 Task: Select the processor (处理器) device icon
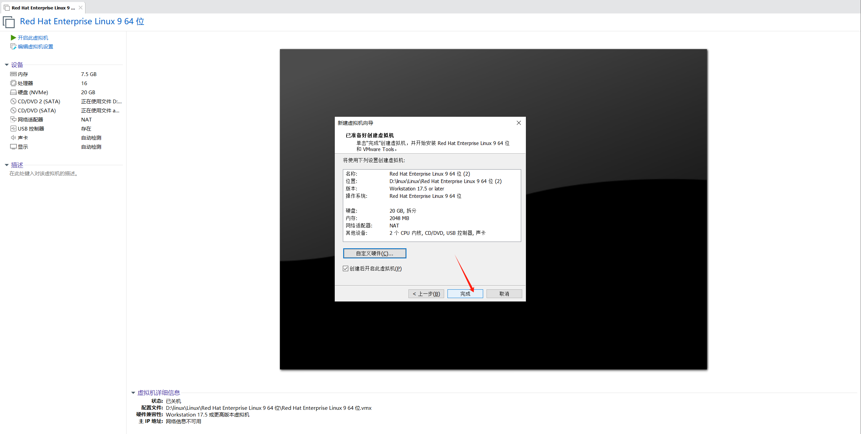click(x=13, y=83)
